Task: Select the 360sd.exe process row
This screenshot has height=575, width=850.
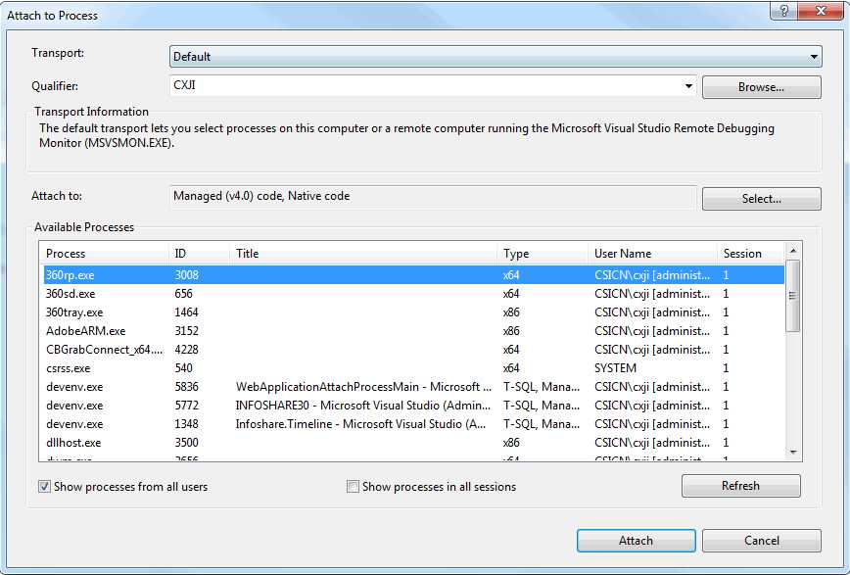Action: click(413, 294)
